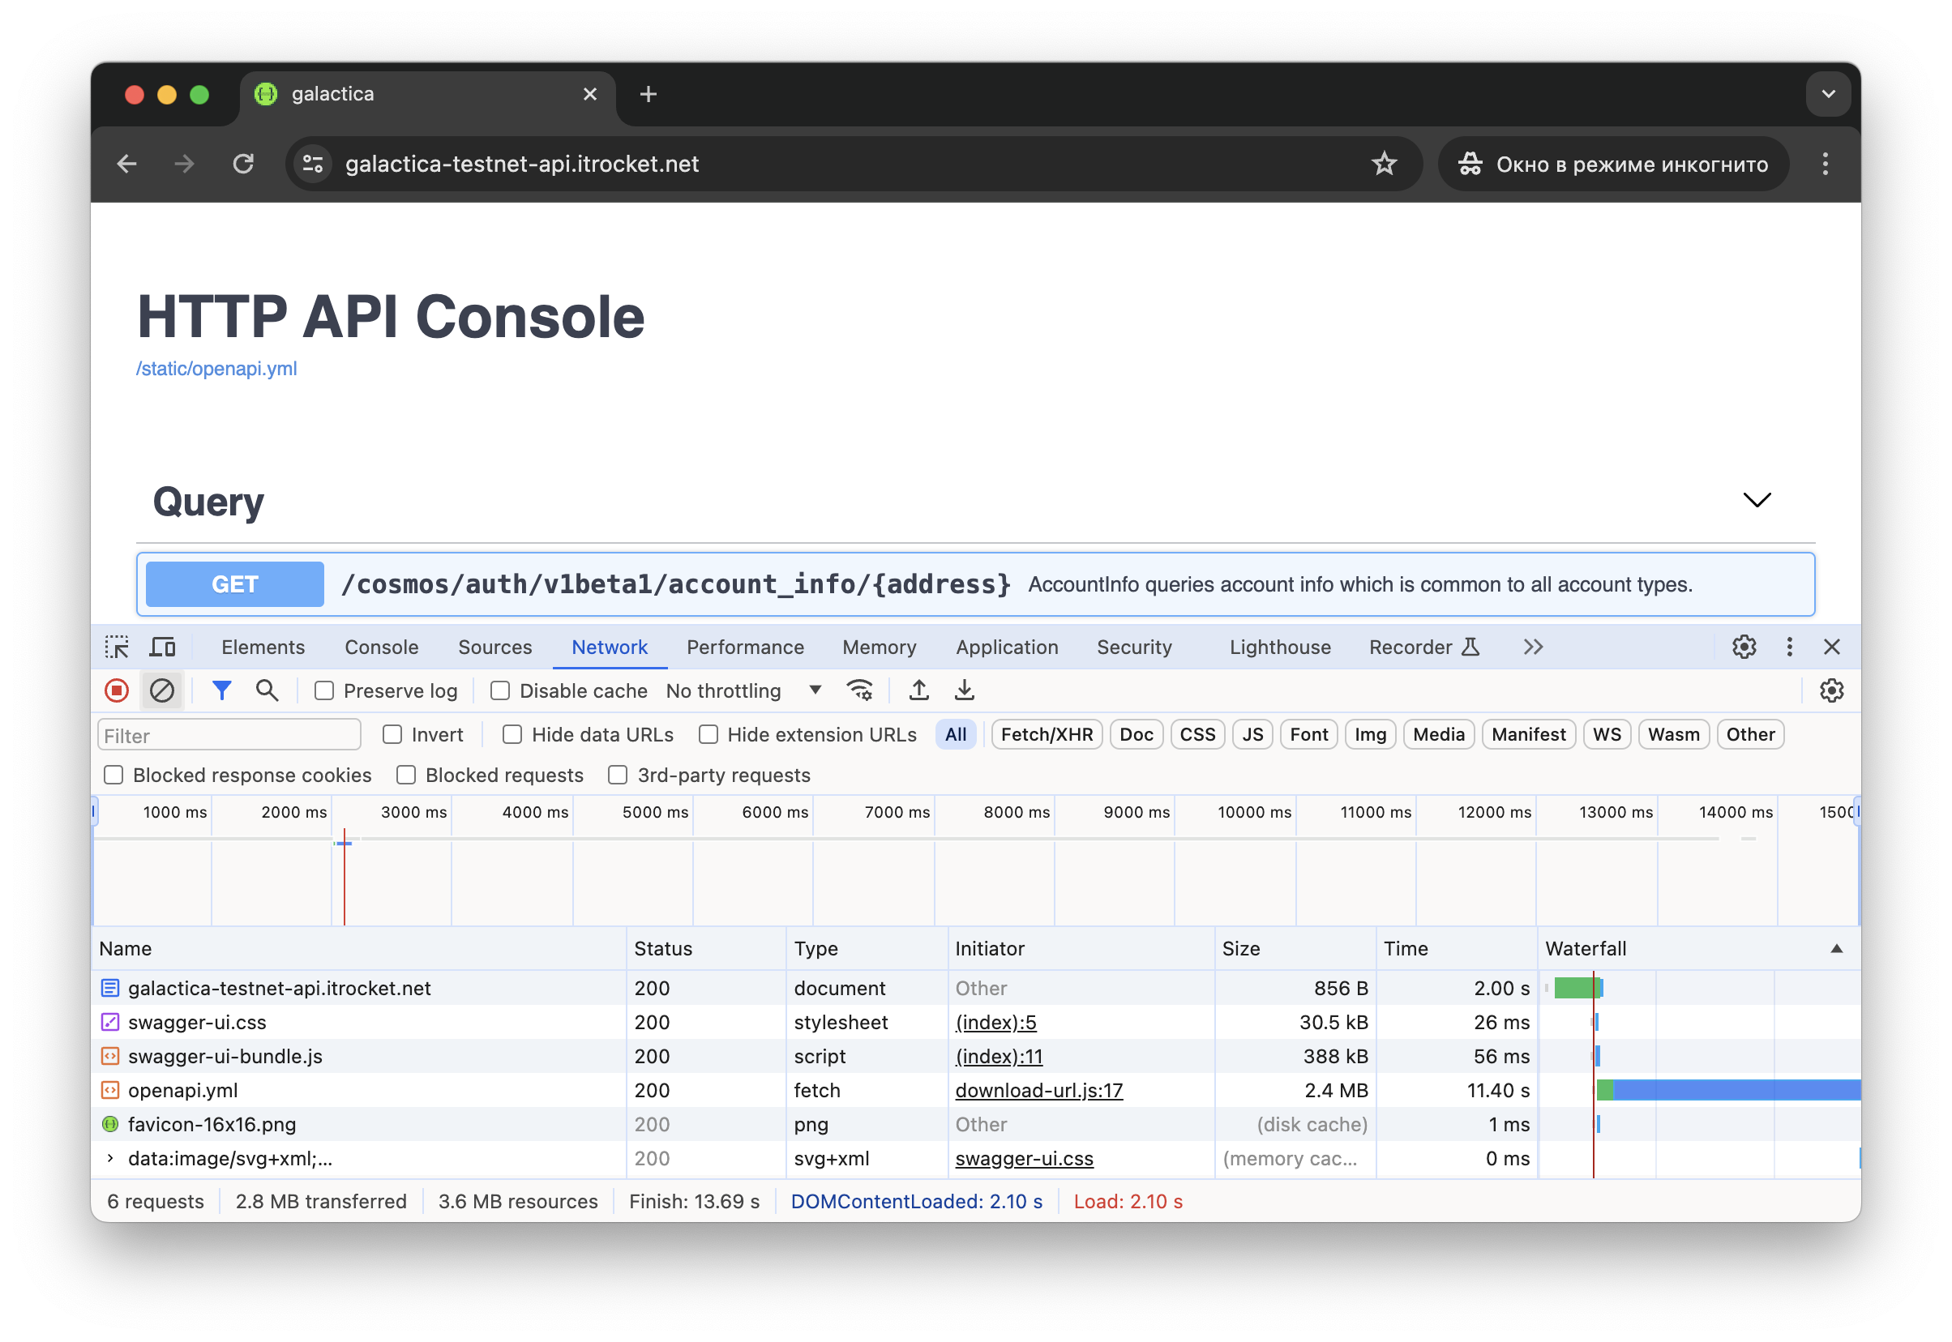Open the Application tab
This screenshot has width=1952, height=1342.
pos(1006,647)
